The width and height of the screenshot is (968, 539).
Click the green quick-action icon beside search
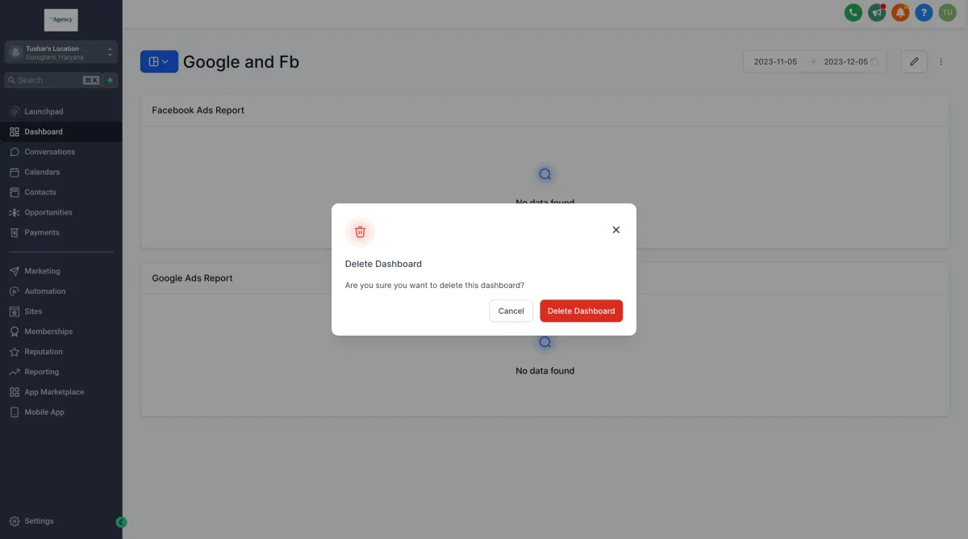[x=111, y=81]
